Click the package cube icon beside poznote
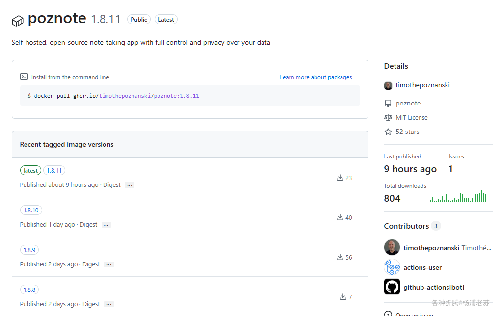 pos(18,21)
